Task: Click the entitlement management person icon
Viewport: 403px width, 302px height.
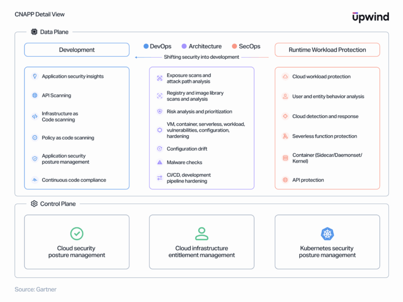Action: (201, 234)
